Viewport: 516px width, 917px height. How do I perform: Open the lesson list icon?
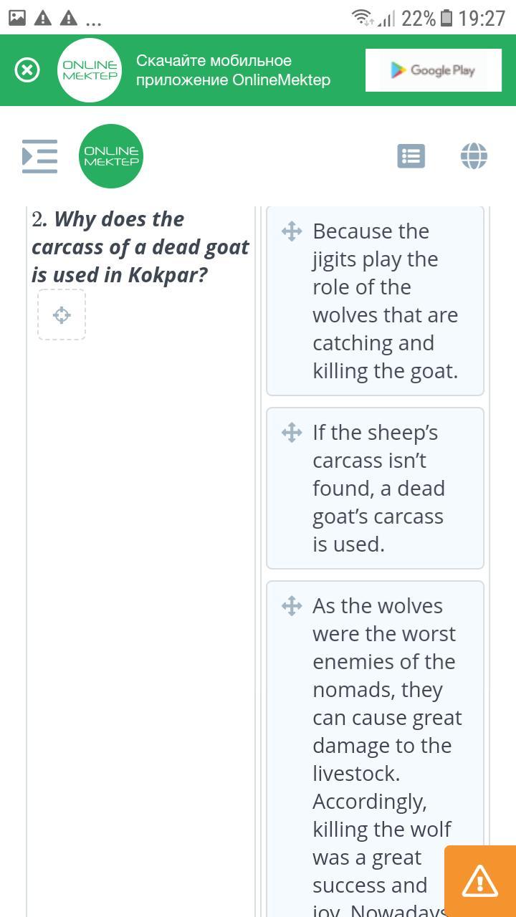pos(411,156)
